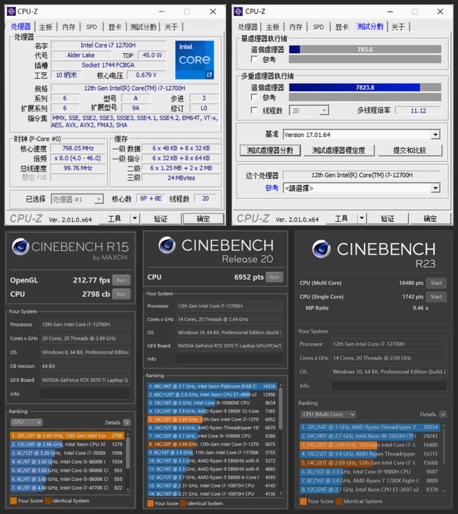Click 验证 button in right CPU-Z window
Screen dimensions: 458x514
point(387,219)
